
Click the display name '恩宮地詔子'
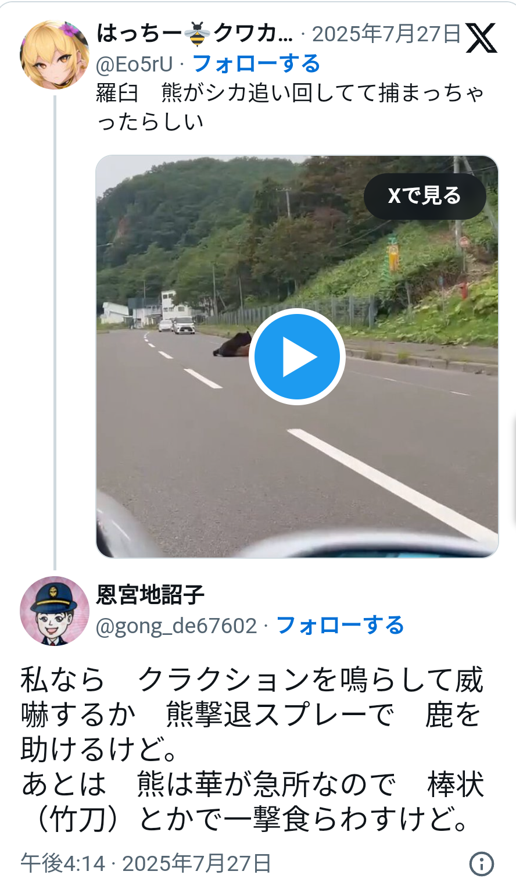(150, 595)
